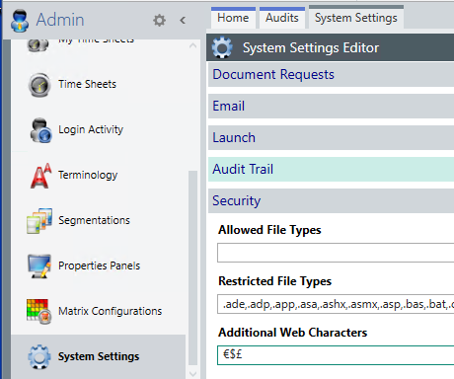Click the System Settings gear icon in sidebar
Viewport: 454px width, 379px height.
(x=39, y=356)
